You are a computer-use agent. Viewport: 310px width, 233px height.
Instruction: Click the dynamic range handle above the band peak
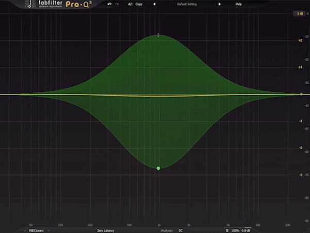tap(158, 35)
